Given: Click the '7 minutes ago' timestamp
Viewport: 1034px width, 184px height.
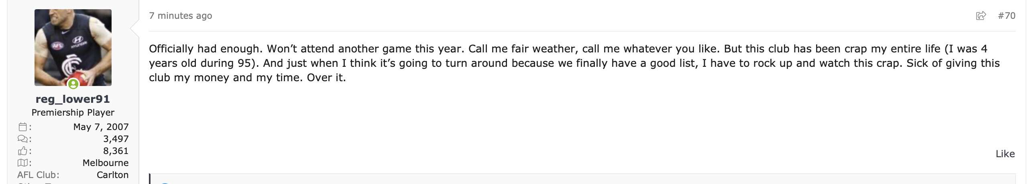Looking at the screenshot, I should [x=181, y=16].
